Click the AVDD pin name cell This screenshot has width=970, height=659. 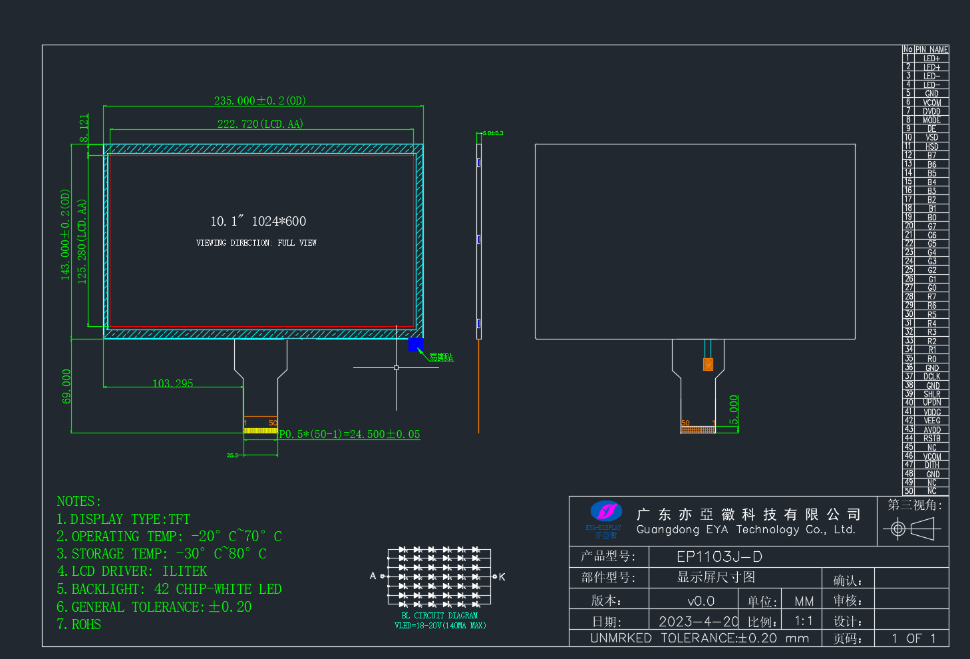coord(931,429)
